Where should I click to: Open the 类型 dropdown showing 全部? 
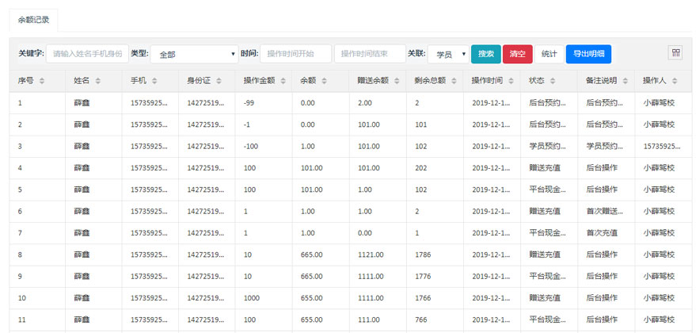193,54
